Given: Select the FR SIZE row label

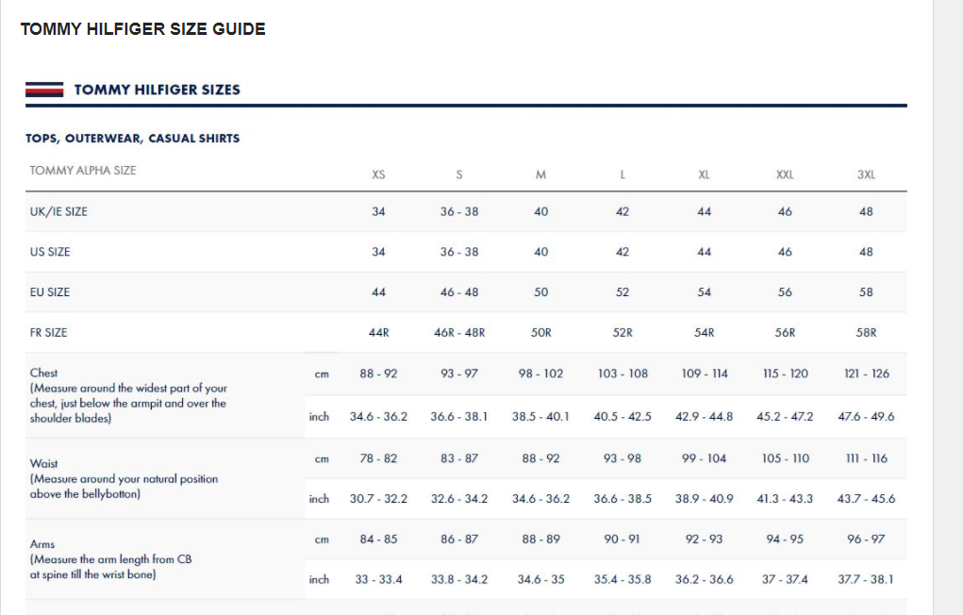Looking at the screenshot, I should coord(48,332).
